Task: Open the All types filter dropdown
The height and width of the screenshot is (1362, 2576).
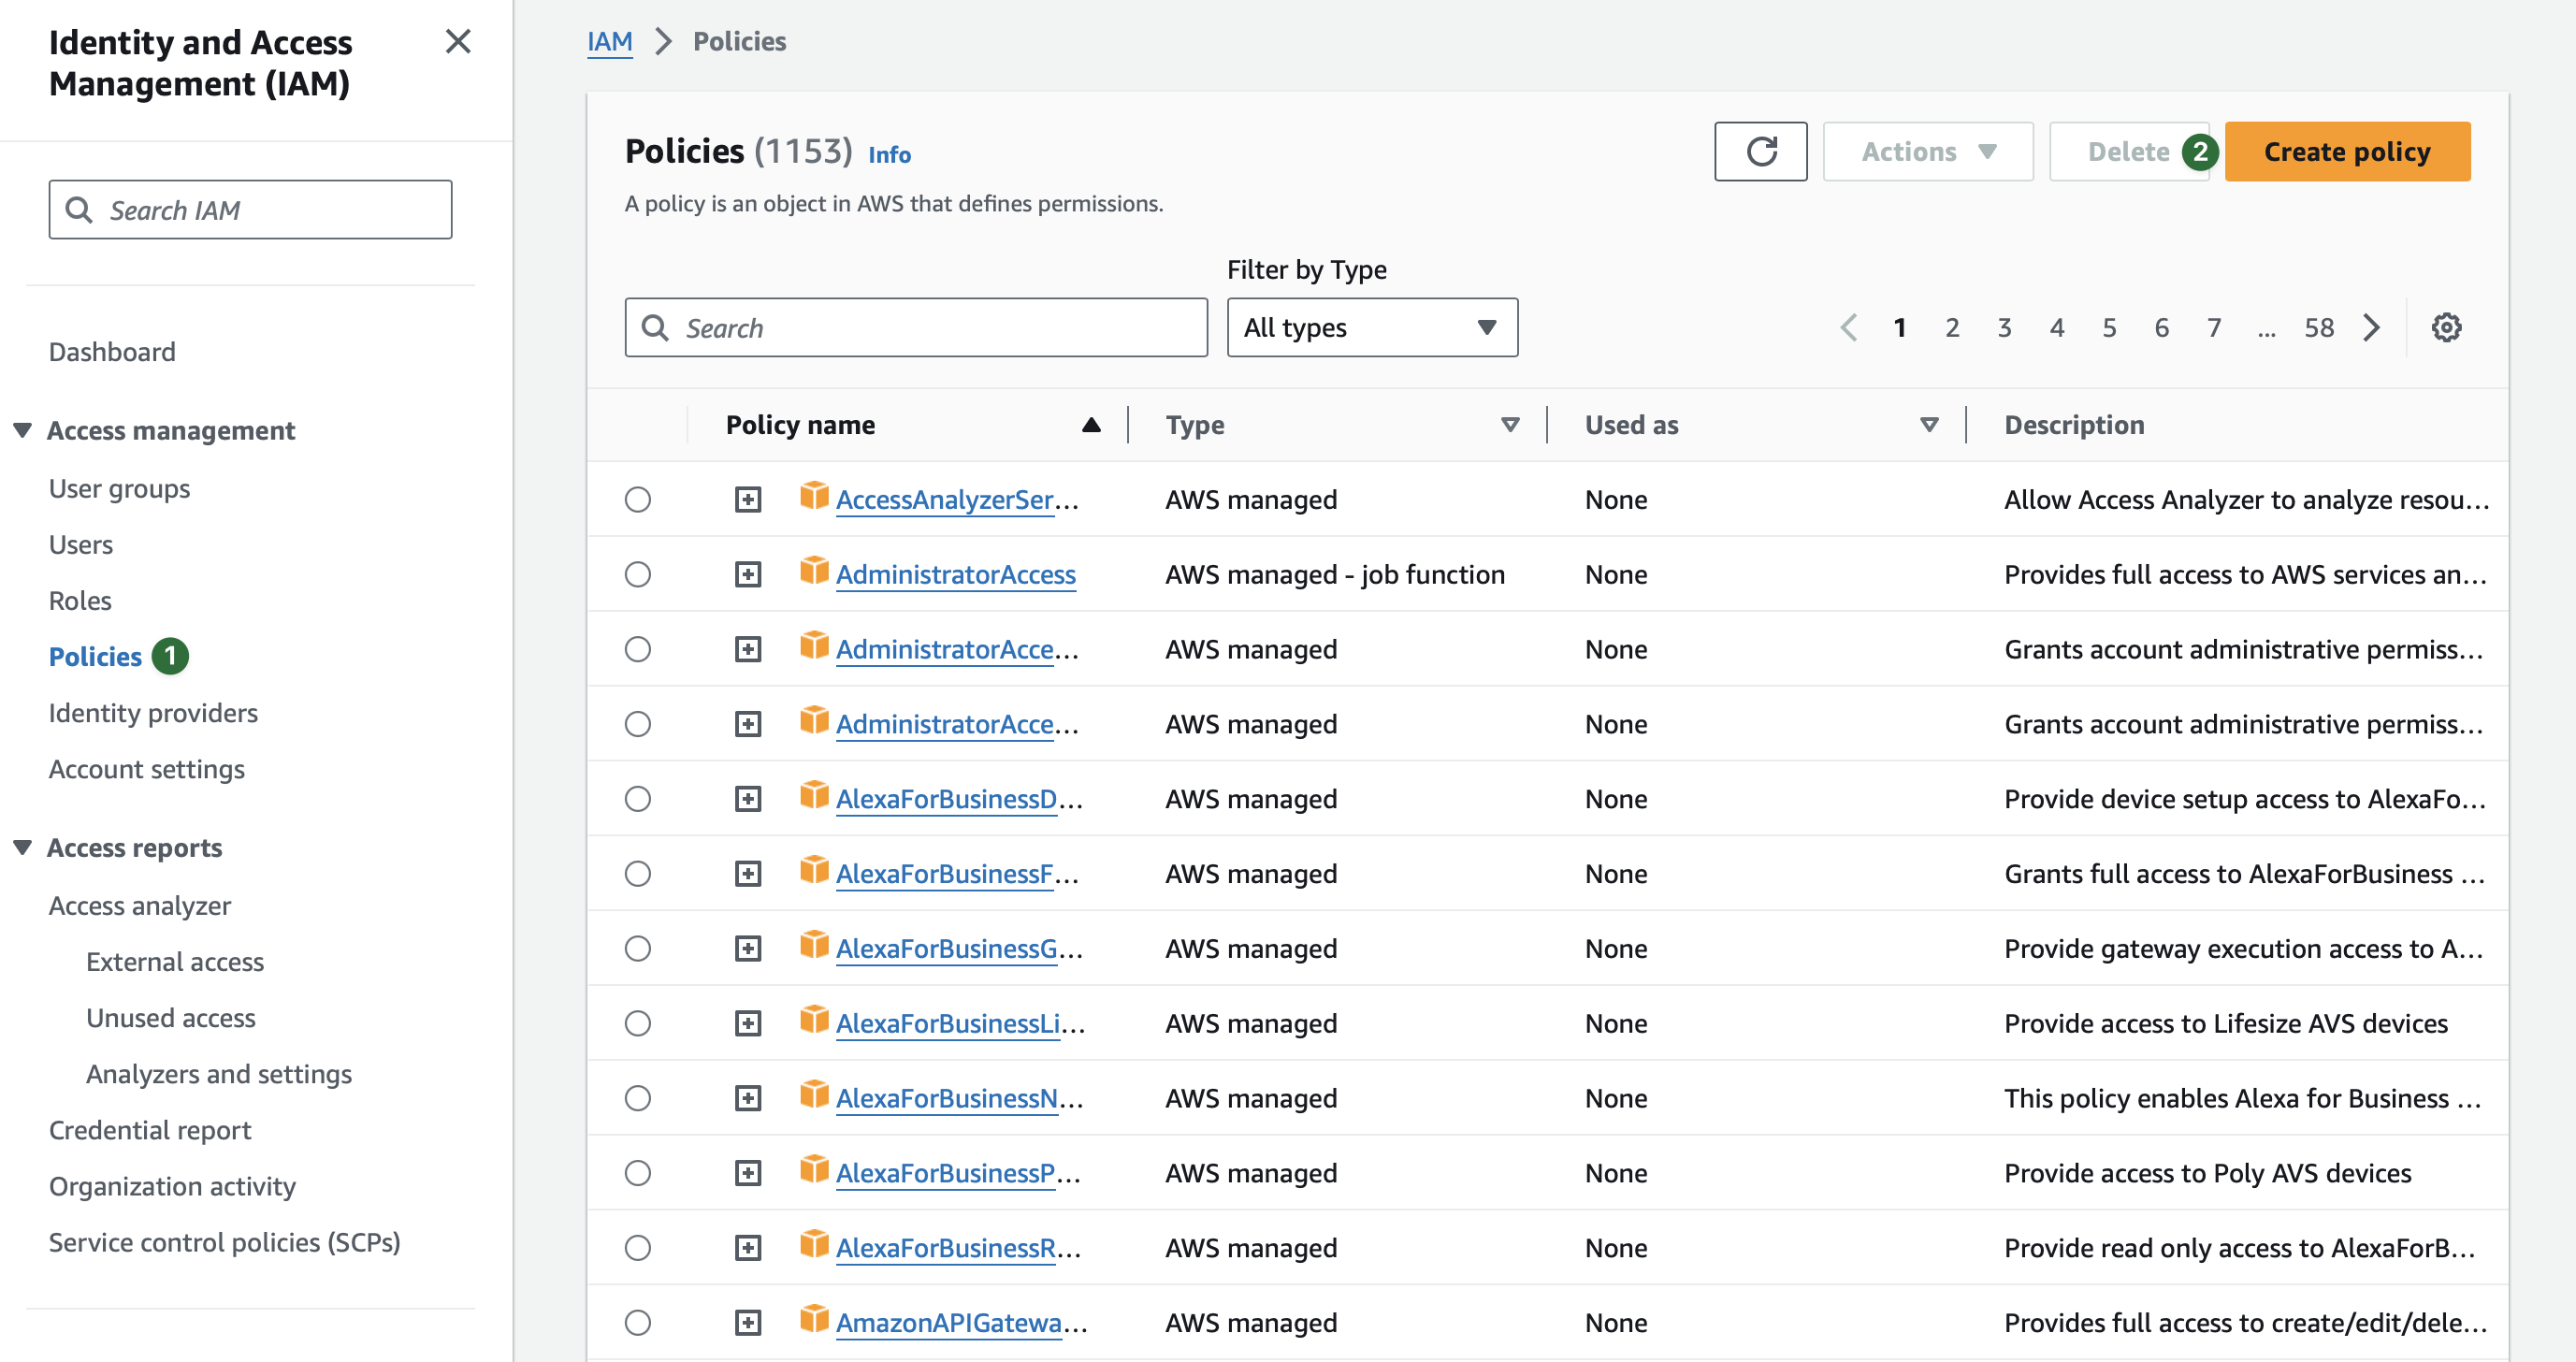Action: click(x=1371, y=328)
